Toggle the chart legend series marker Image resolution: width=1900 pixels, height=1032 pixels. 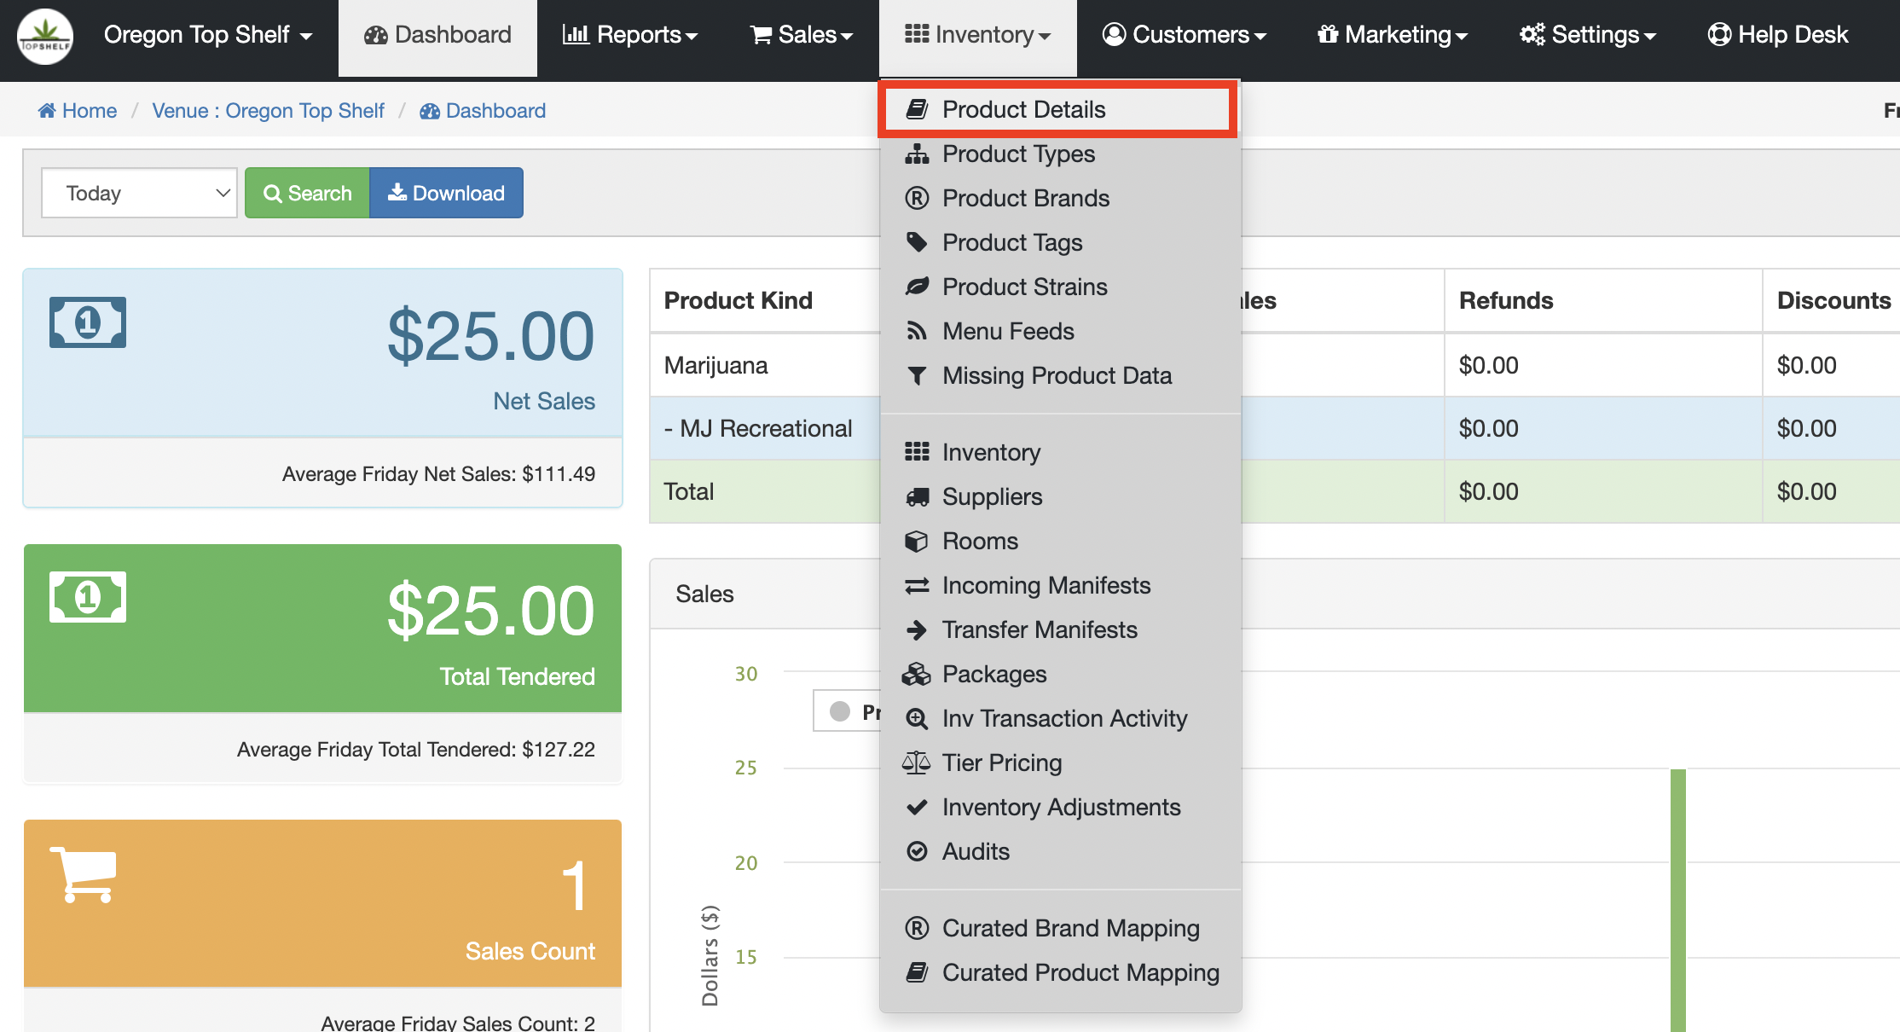[840, 711]
